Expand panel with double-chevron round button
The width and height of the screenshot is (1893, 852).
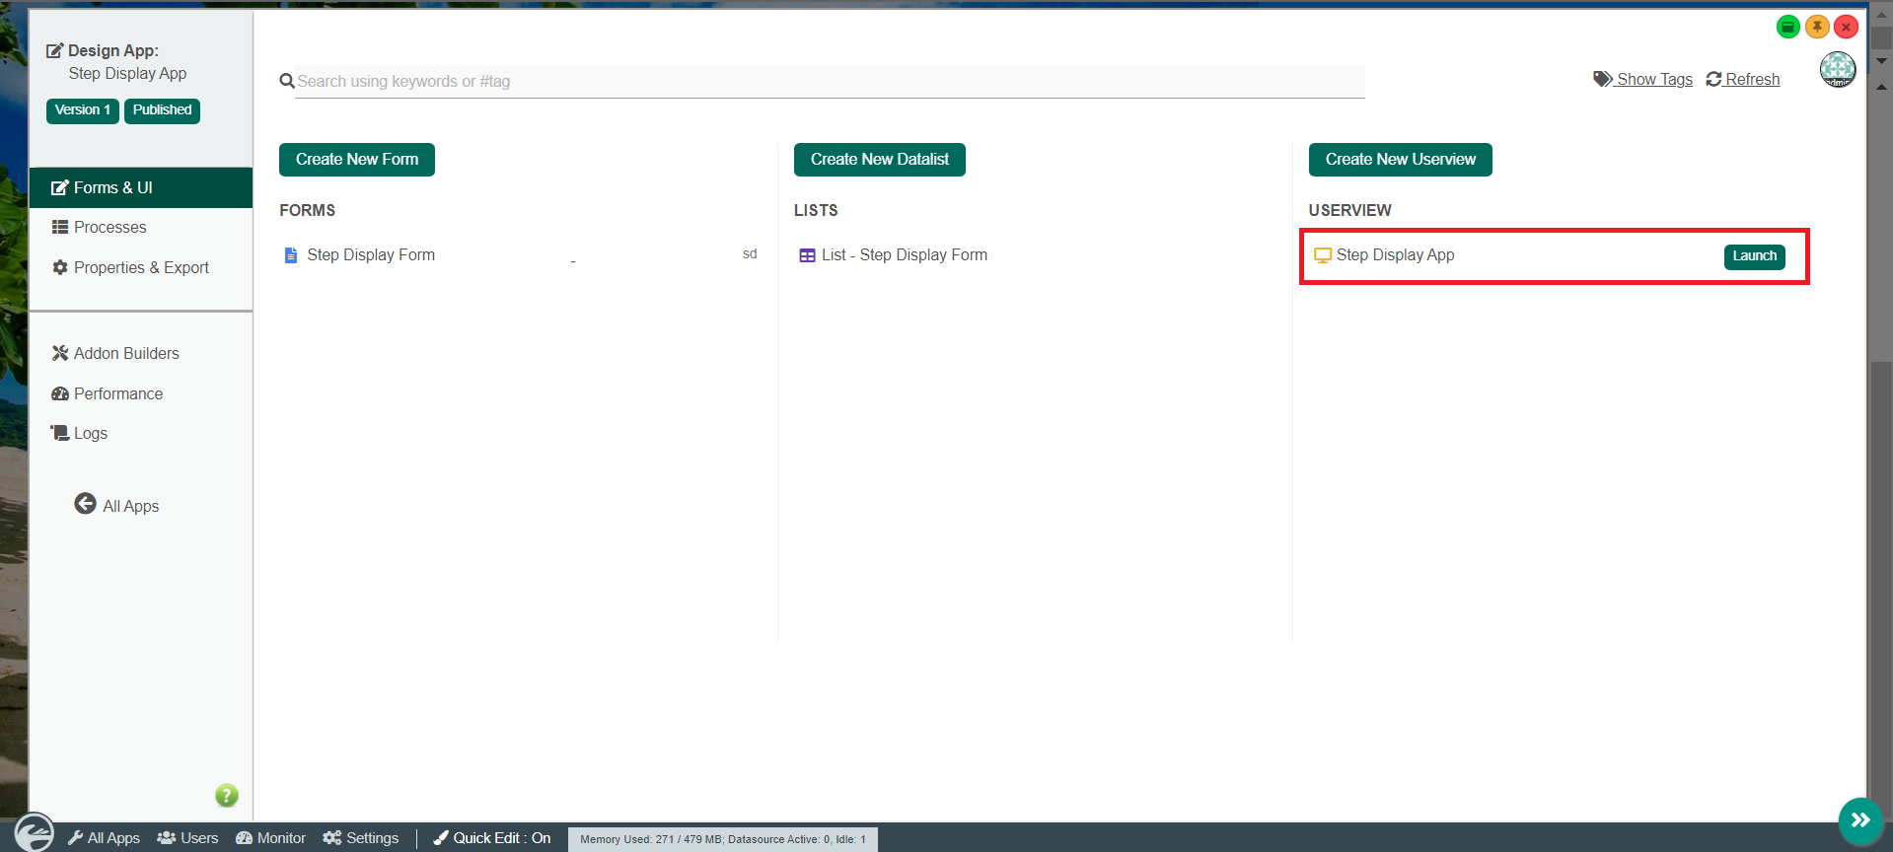1861,820
